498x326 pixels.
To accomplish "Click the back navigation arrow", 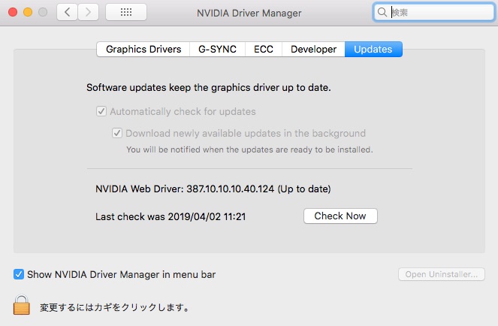I will click(67, 12).
